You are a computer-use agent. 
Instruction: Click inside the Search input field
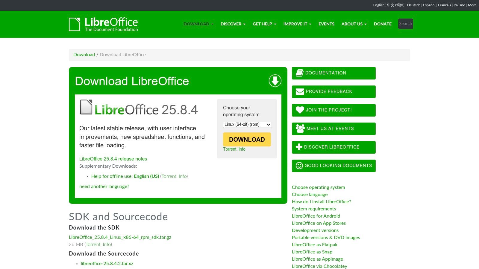[x=405, y=24]
